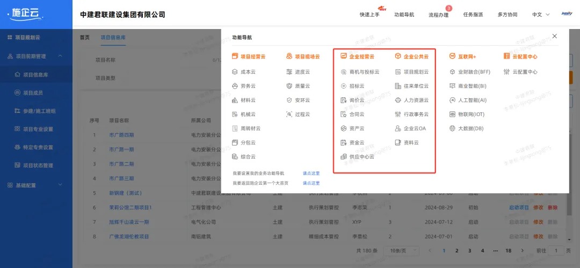Open 任务指派 in top menu
Screen dimensions: 580x268
(473, 15)
